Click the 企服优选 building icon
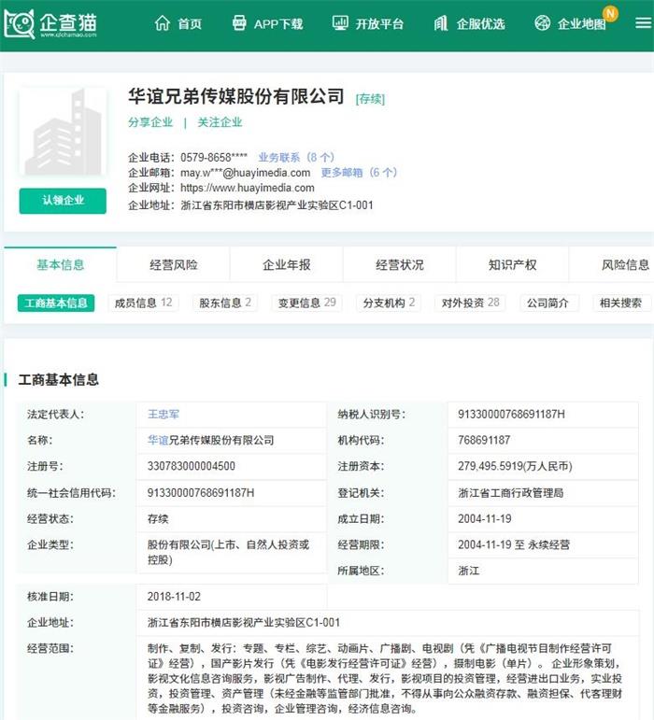Image resolution: width=654 pixels, height=720 pixels. click(x=441, y=23)
